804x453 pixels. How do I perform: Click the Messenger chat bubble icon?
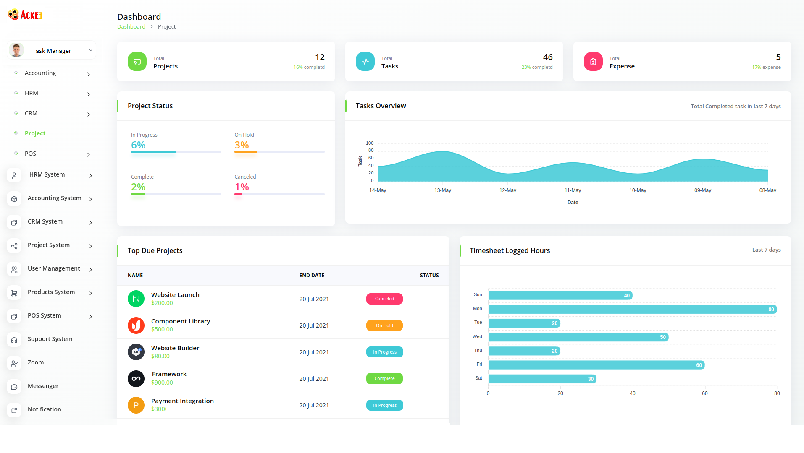pos(14,387)
